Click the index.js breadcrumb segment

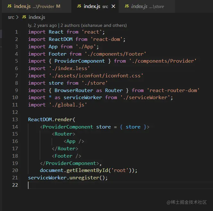click(x=37, y=17)
